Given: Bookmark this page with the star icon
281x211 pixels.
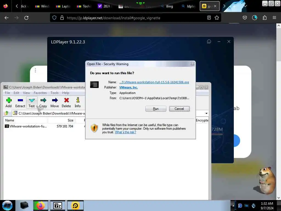Looking at the screenshot, I should point(217,18).
